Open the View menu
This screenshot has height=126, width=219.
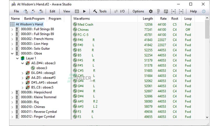click(67, 11)
